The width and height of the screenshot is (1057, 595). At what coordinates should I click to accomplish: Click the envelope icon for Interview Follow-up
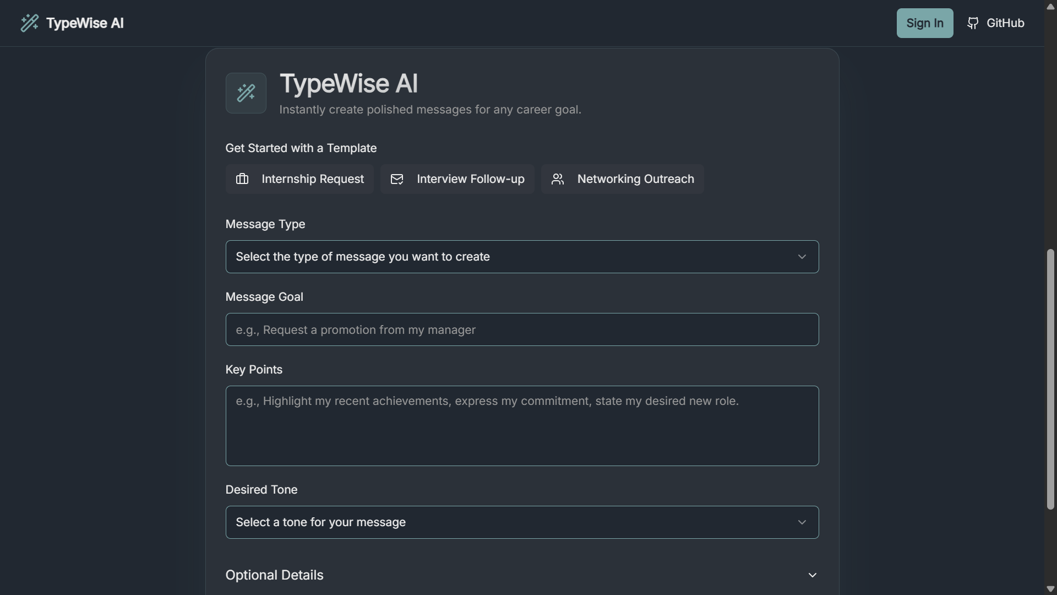coord(397,179)
